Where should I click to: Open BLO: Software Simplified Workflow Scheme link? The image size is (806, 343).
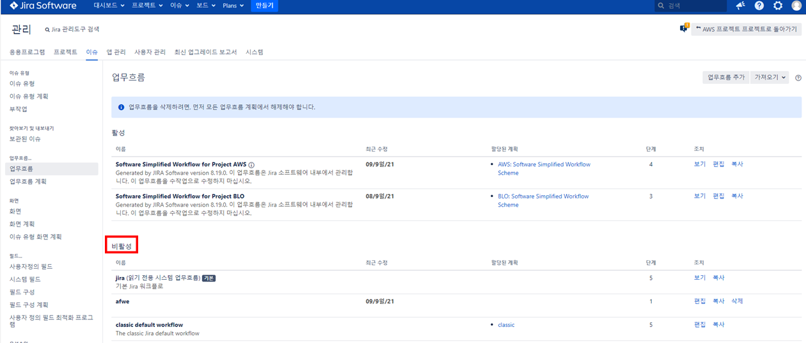pos(543,201)
